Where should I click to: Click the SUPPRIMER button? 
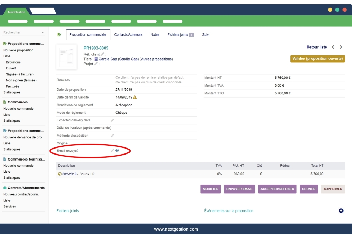[x=333, y=189]
